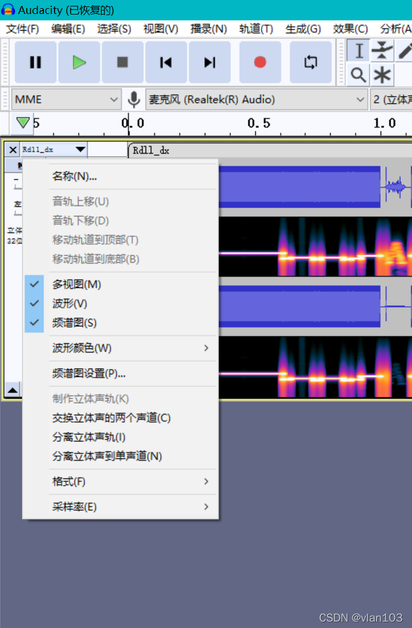Viewport: 412px width, 628px height.
Task: Select the Envelope tool
Action: 382,51
